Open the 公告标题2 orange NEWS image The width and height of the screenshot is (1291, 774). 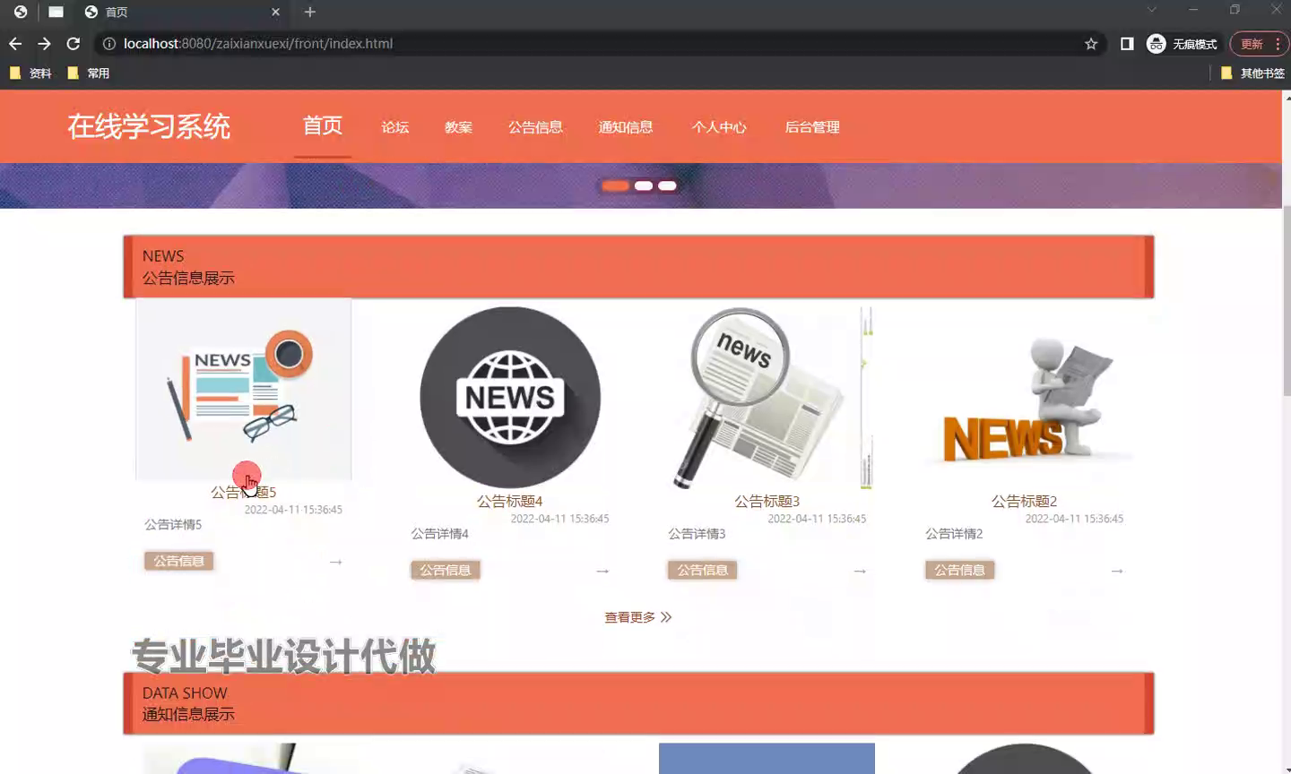[x=1024, y=398]
